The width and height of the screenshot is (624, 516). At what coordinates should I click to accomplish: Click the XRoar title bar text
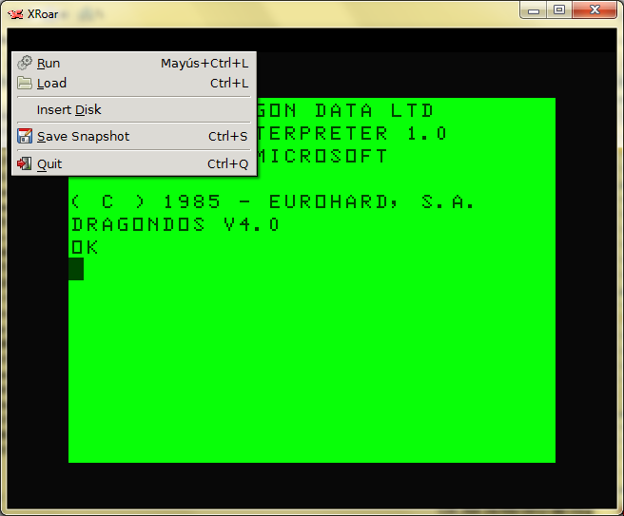[43, 13]
